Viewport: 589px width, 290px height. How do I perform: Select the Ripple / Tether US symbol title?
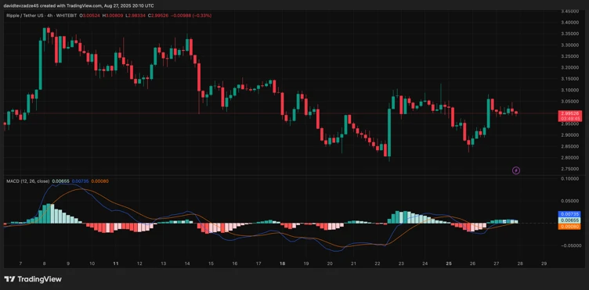pos(26,16)
